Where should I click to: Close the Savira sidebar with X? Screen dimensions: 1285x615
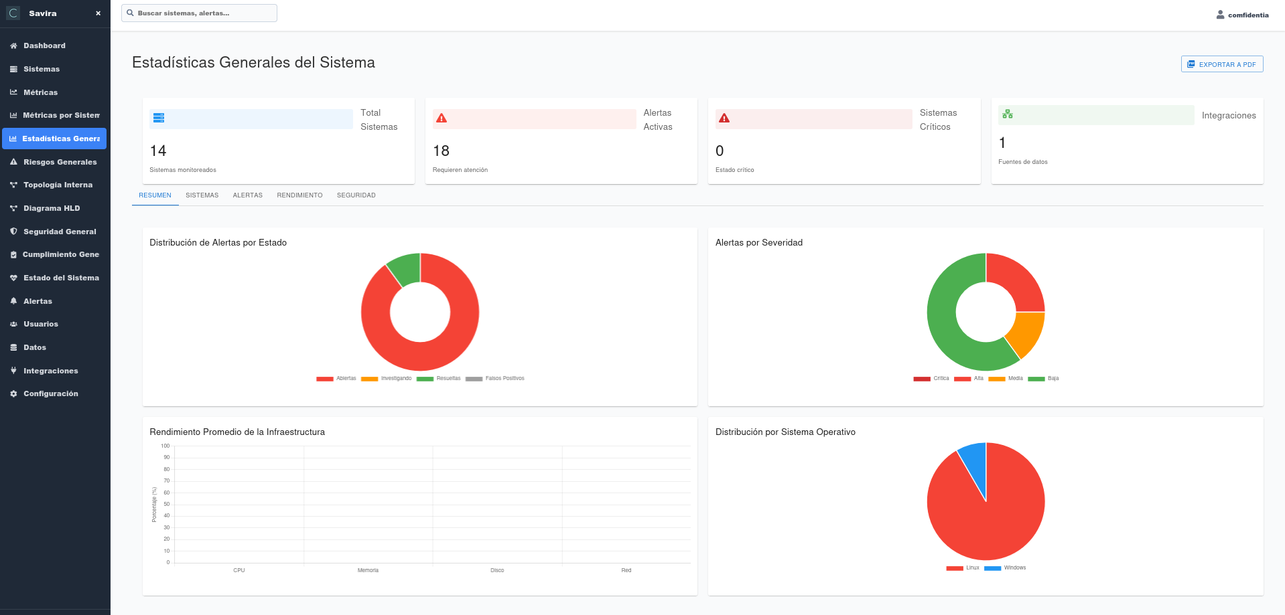coord(98,13)
